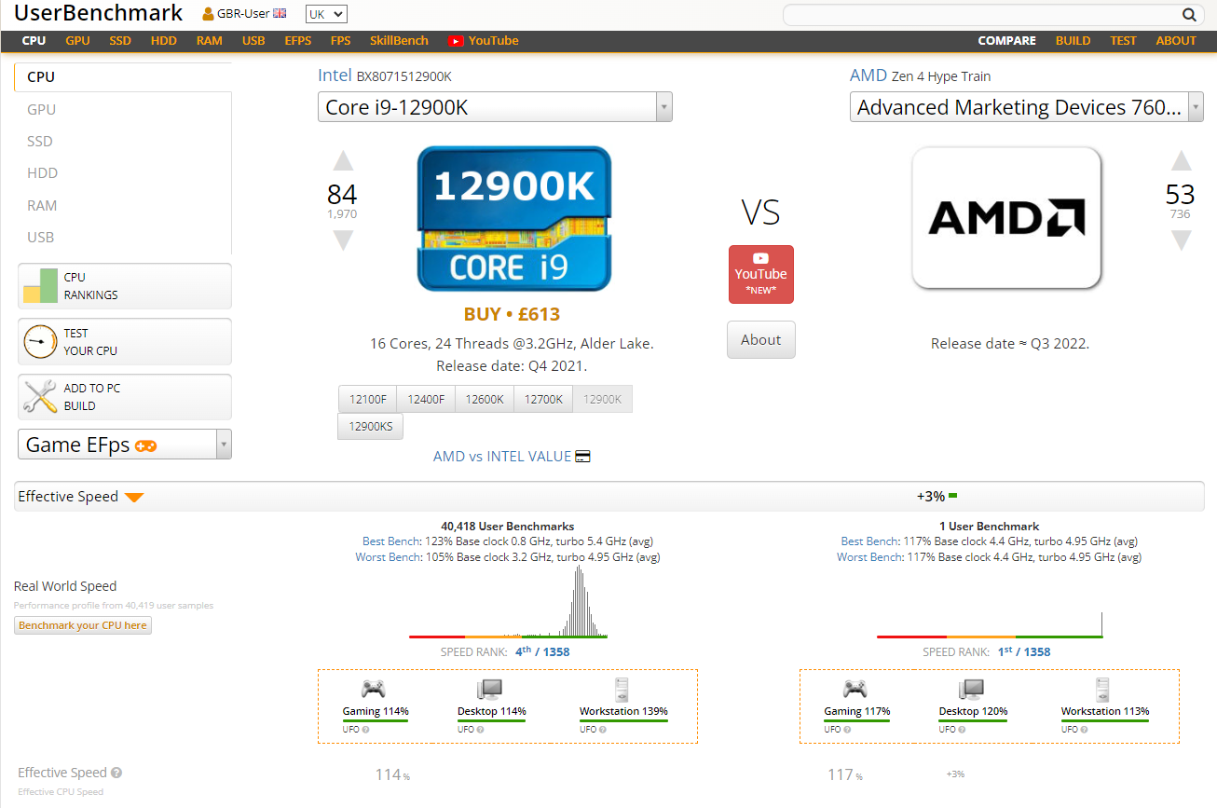Viewport: 1217px width, 808px height.
Task: Click the AMD Gaming 117% gamepad icon
Action: (x=855, y=690)
